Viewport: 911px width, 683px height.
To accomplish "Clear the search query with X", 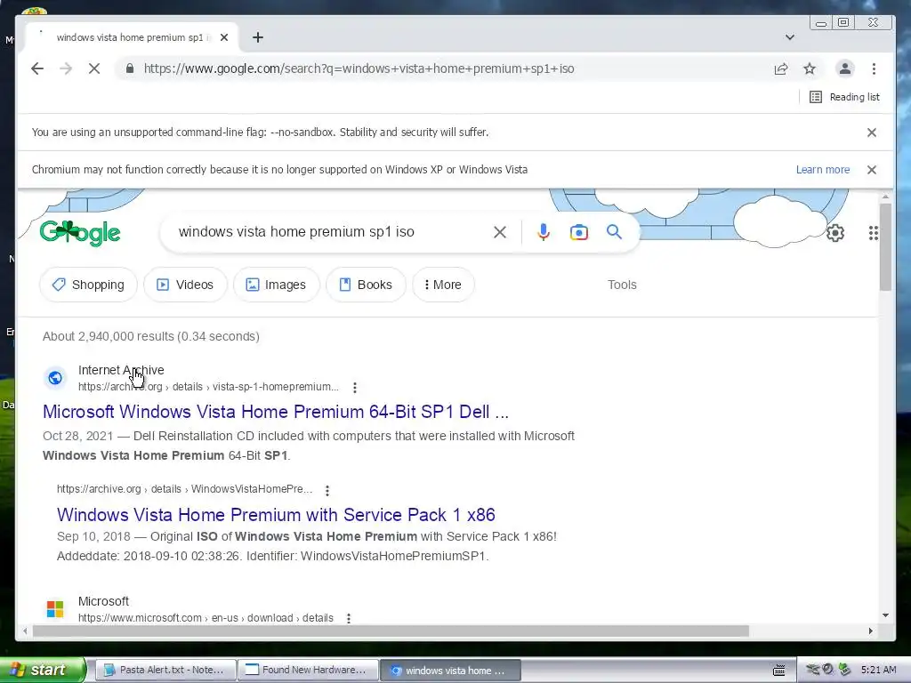I will [x=500, y=232].
